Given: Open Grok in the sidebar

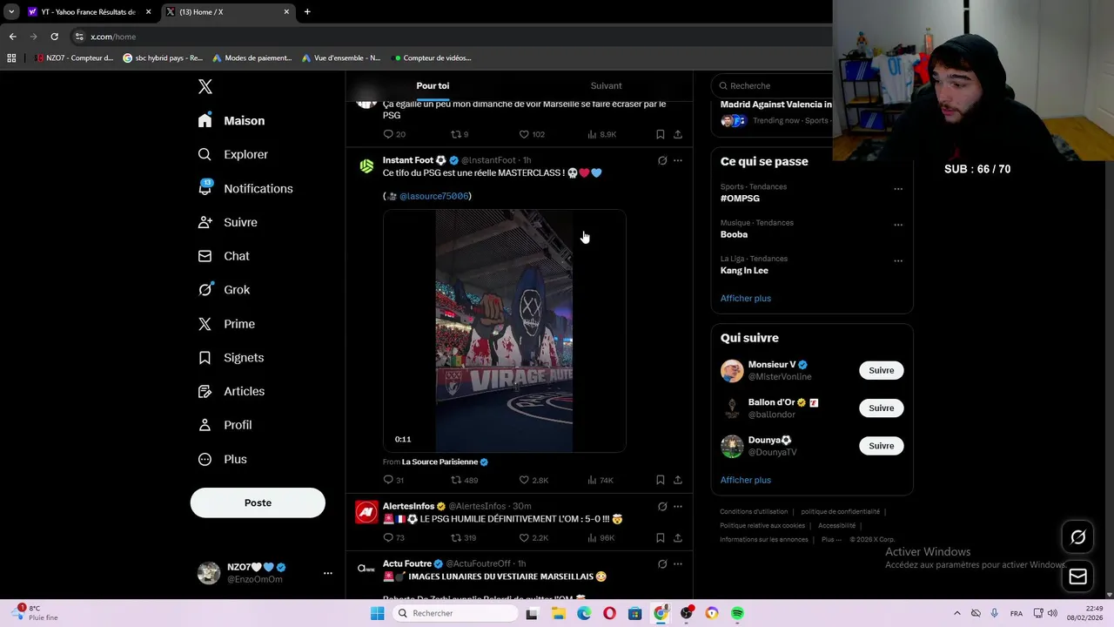Looking at the screenshot, I should click(x=224, y=290).
